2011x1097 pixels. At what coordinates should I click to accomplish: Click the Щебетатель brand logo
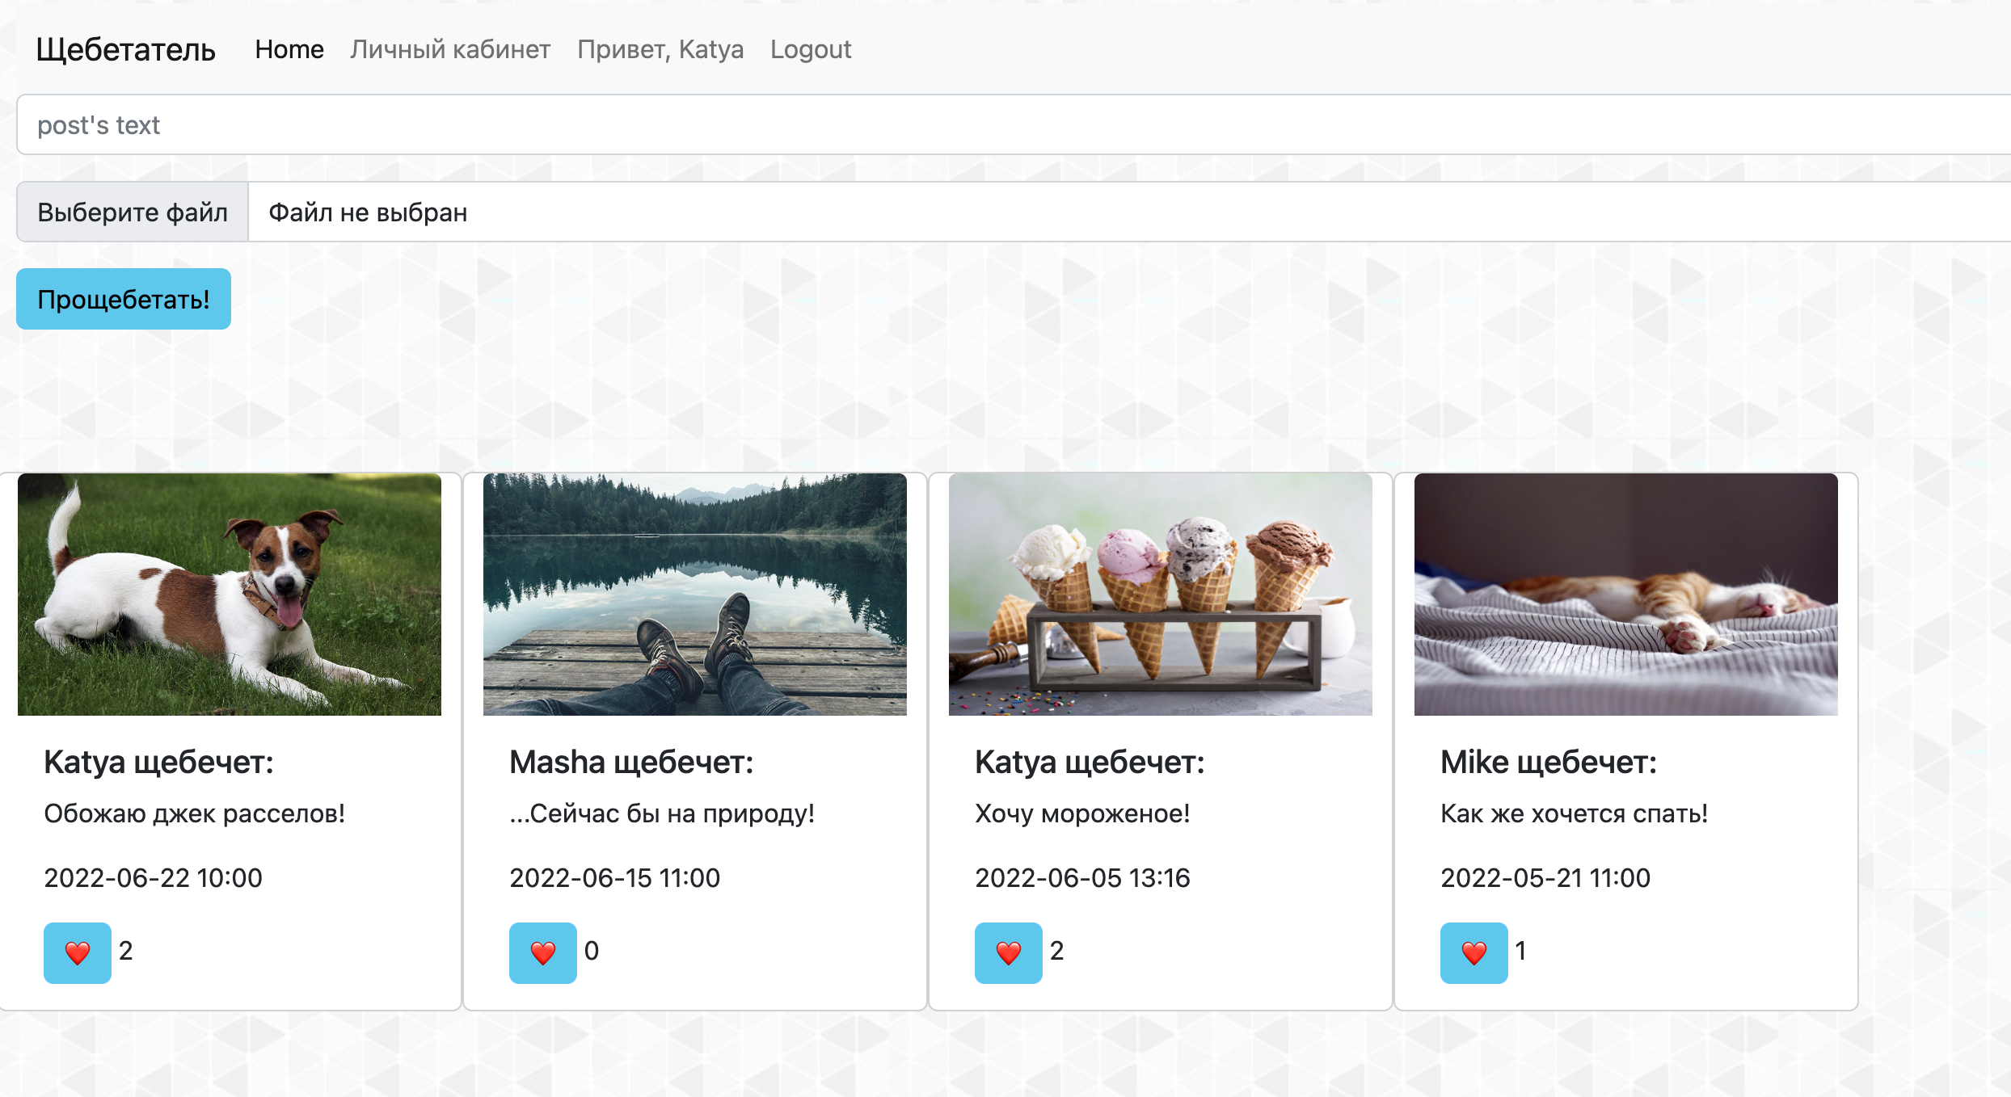[126, 49]
